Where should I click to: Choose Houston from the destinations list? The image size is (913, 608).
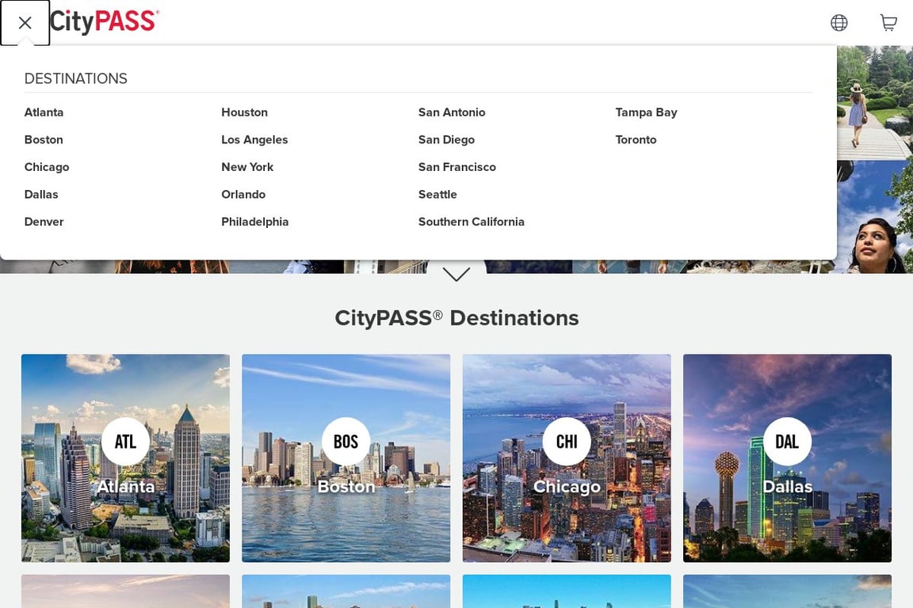[245, 112]
